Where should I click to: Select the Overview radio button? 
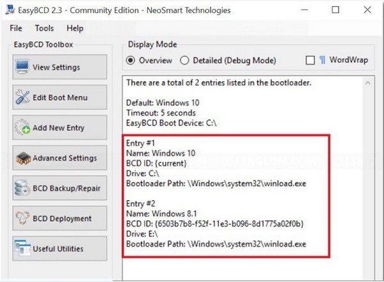[131, 61]
